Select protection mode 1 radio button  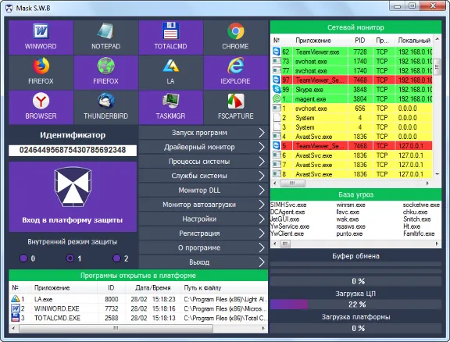(x=70, y=258)
